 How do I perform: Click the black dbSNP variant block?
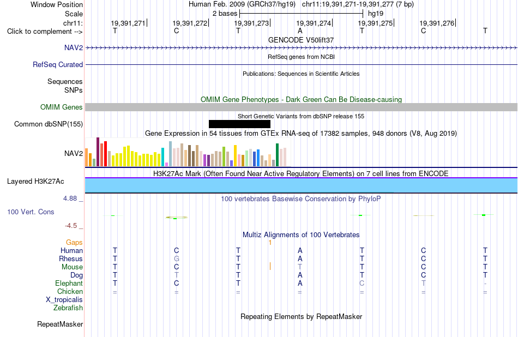(x=239, y=124)
